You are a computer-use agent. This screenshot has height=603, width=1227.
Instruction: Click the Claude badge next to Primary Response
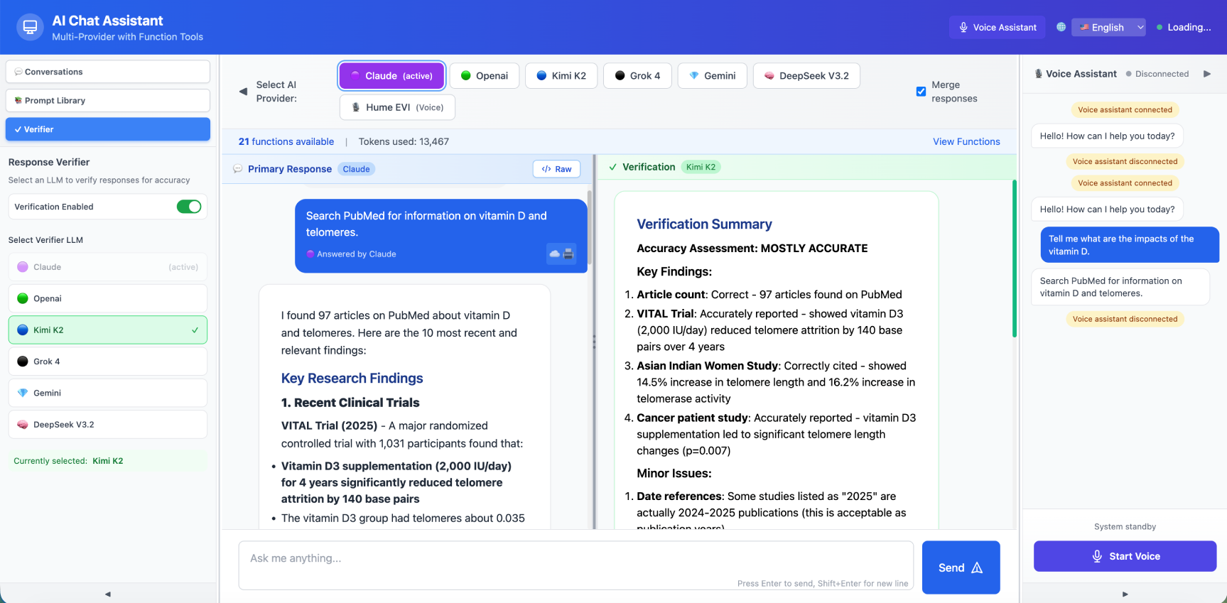[356, 169]
